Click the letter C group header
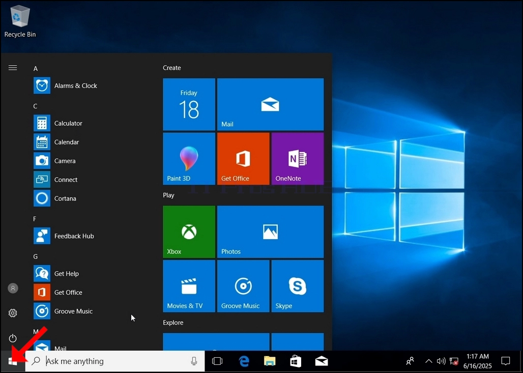 (35, 106)
